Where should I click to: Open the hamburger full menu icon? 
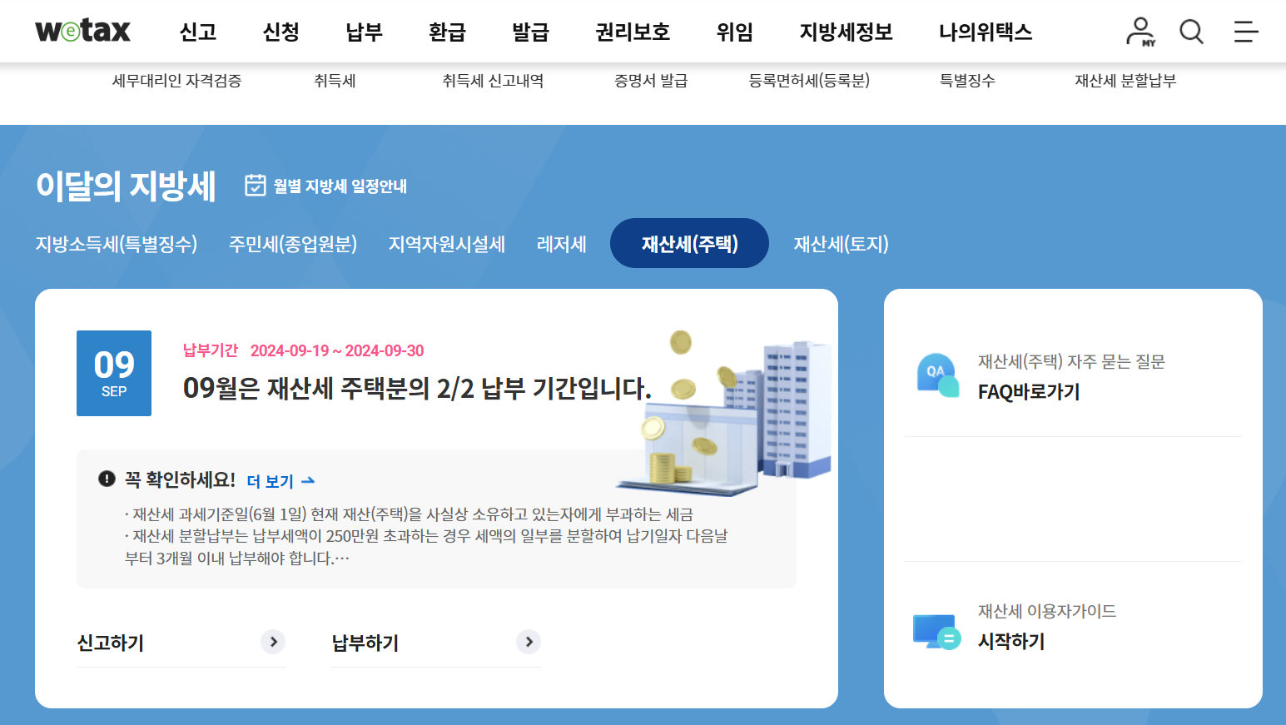1245,32
